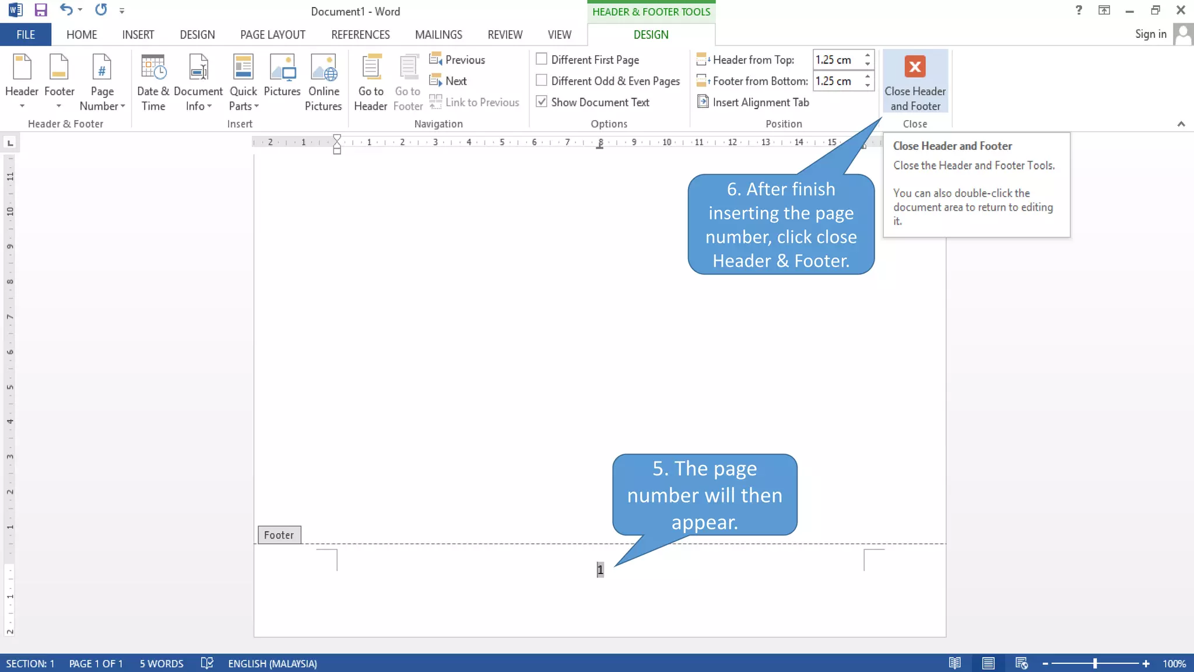Switch to Web Layout view

click(1021, 663)
